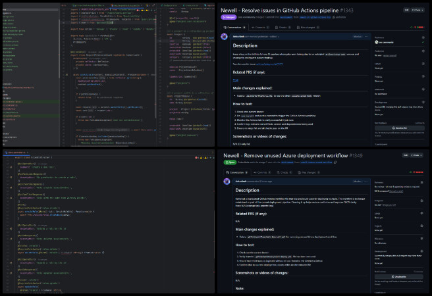
Task: Open Labels gear icon in PR #1349 sidebar
Action: 421,213
